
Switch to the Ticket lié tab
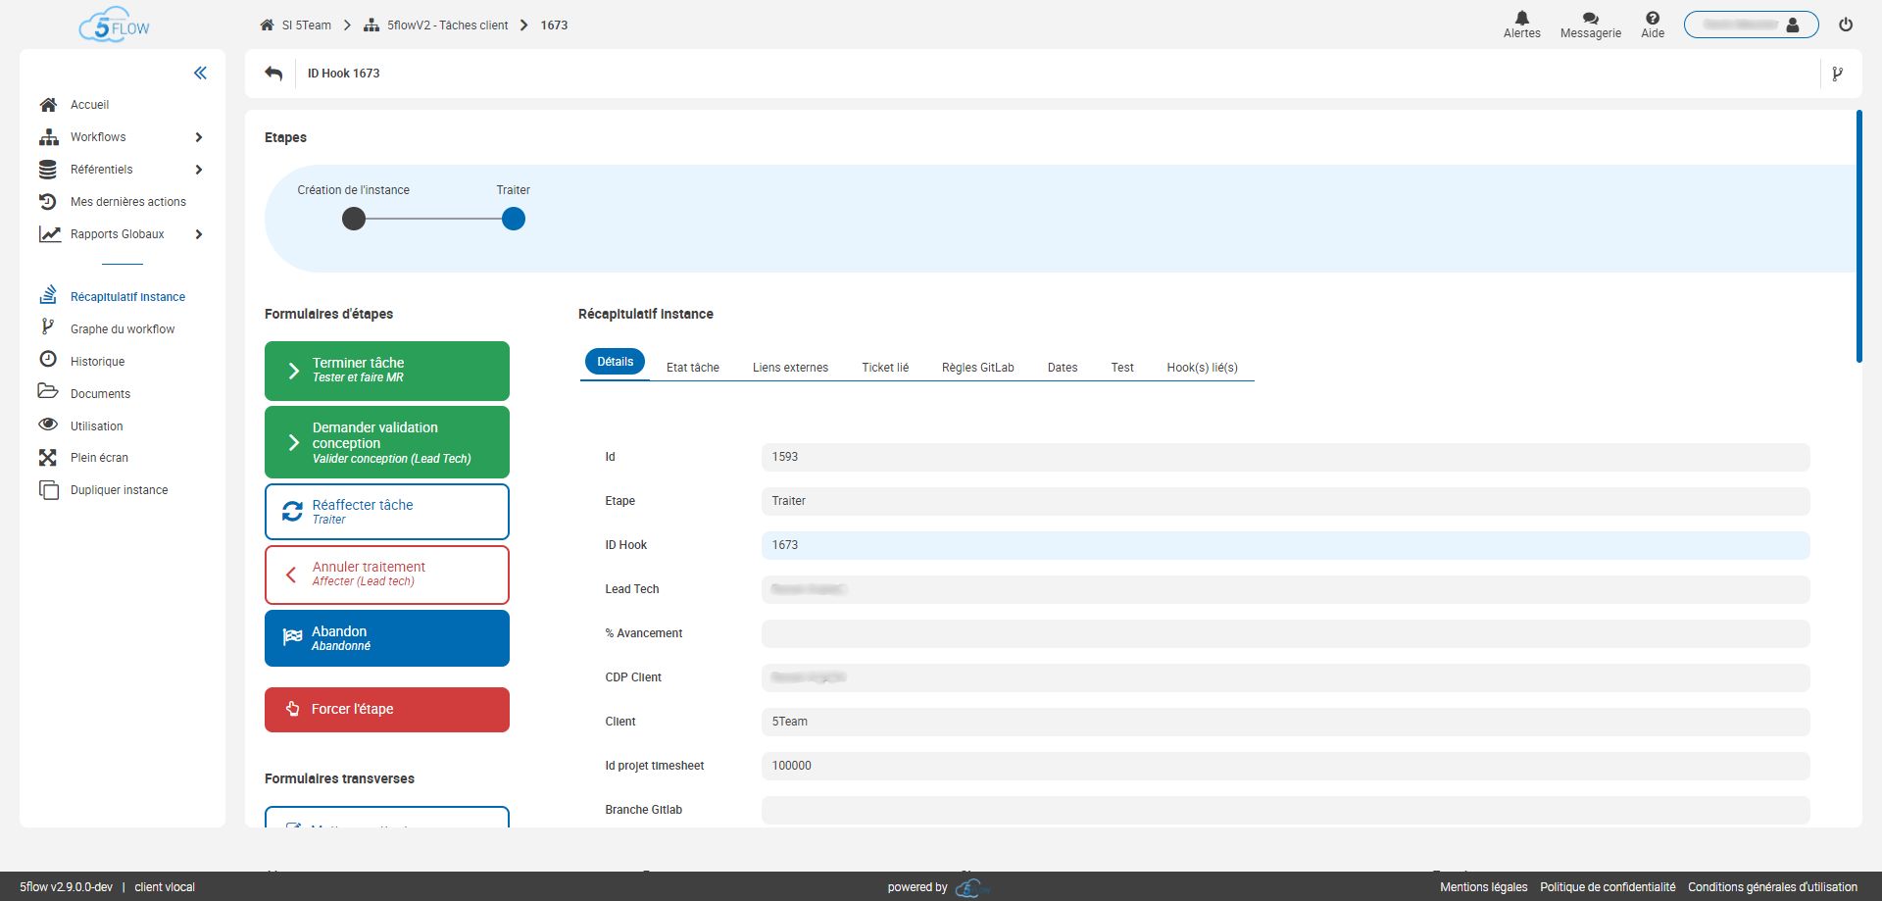coord(885,368)
